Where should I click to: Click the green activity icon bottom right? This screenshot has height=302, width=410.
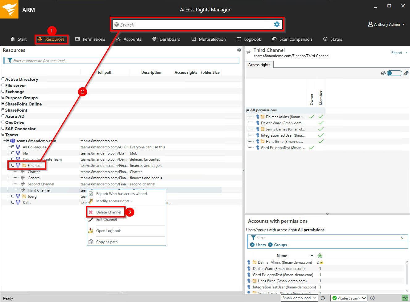click(x=405, y=298)
